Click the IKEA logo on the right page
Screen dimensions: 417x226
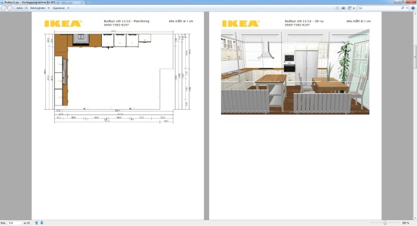[241, 24]
